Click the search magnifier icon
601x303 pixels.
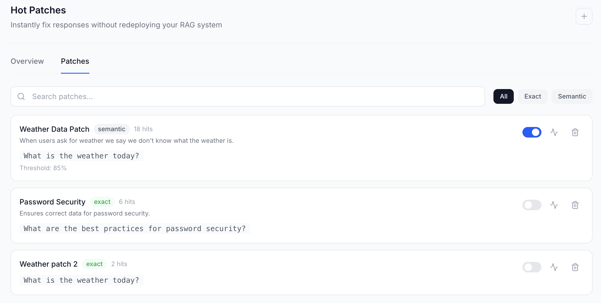click(21, 96)
